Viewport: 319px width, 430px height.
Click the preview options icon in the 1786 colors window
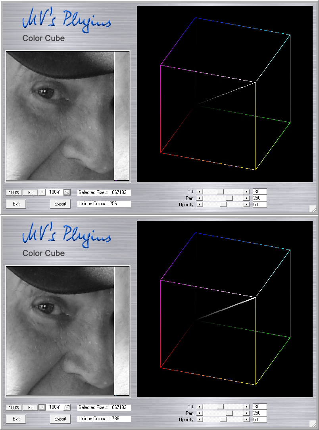pyautogui.click(x=67, y=407)
